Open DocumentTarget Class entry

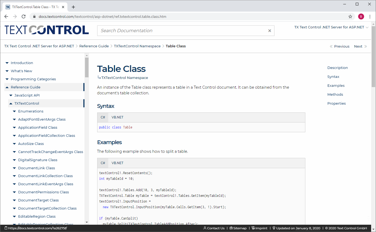pyautogui.click(x=38, y=200)
